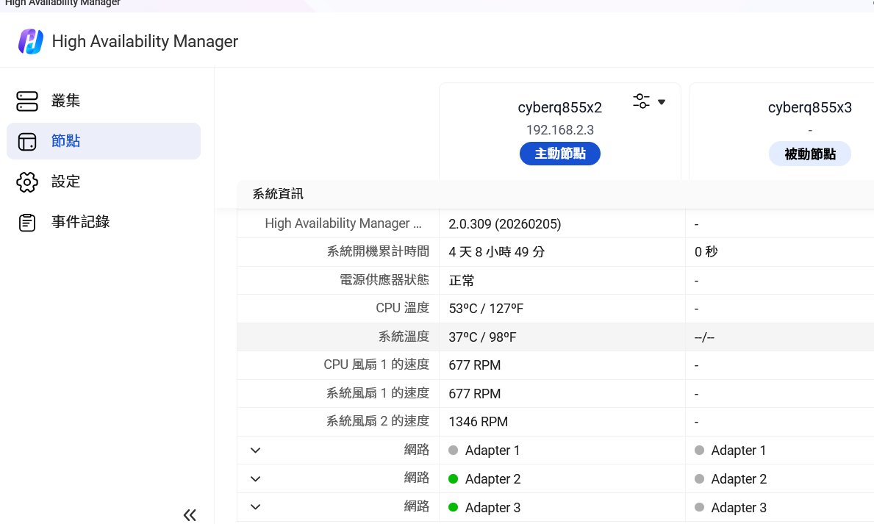Click the 叢集 cluster icon in sidebar

point(27,101)
